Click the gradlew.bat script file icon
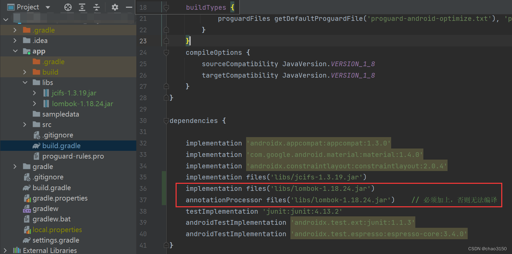This screenshot has width=512, height=254. pyautogui.click(x=27, y=219)
